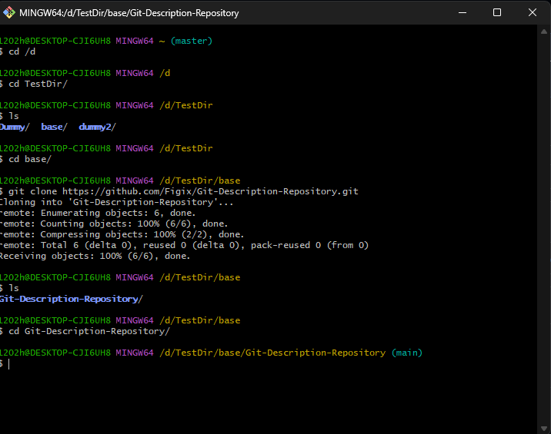Close the Git Bash terminal window
This screenshot has width=551, height=434.
coord(533,13)
